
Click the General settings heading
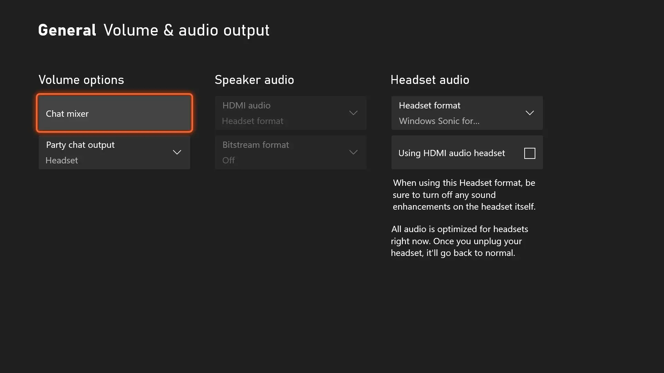67,30
